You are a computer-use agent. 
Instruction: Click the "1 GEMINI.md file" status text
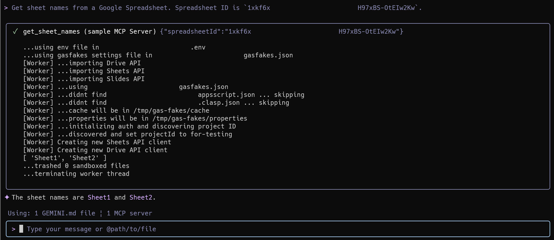click(x=65, y=213)
